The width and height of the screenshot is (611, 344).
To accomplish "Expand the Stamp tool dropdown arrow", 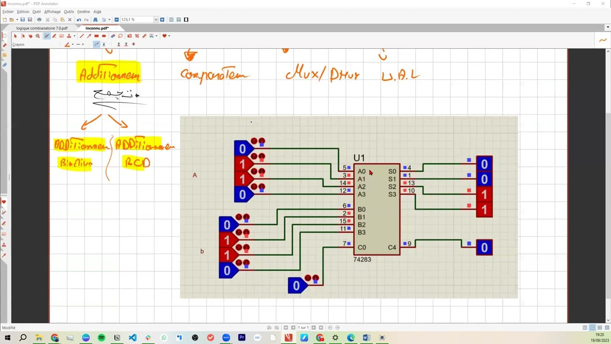I will click(74, 36).
